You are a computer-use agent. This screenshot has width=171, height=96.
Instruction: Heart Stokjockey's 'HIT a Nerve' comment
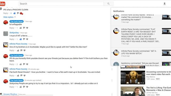[27, 39]
